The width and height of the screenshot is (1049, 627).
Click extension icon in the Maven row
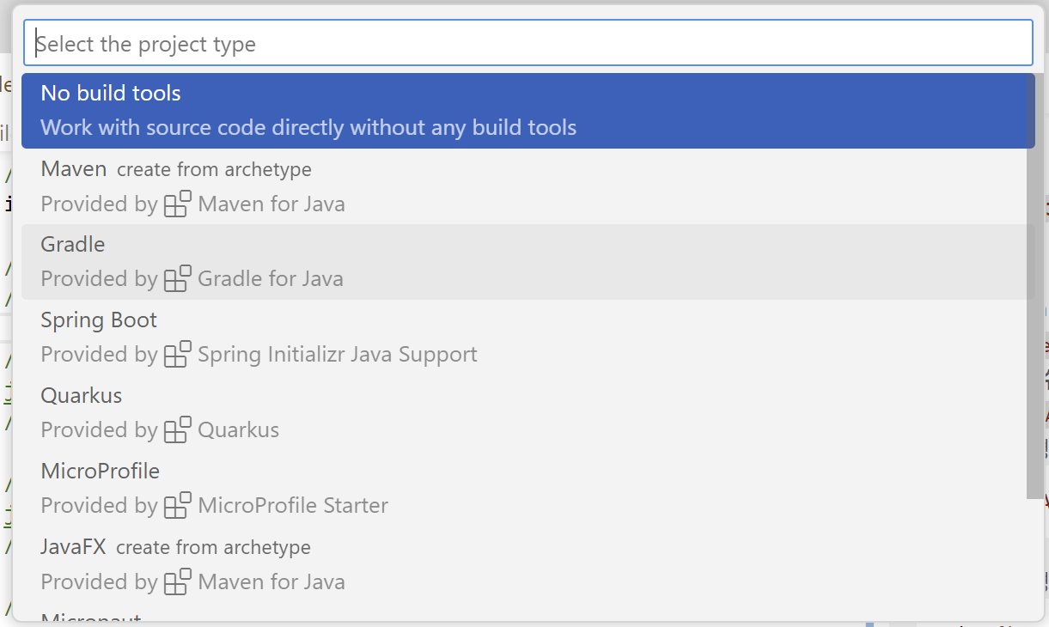pos(177,204)
